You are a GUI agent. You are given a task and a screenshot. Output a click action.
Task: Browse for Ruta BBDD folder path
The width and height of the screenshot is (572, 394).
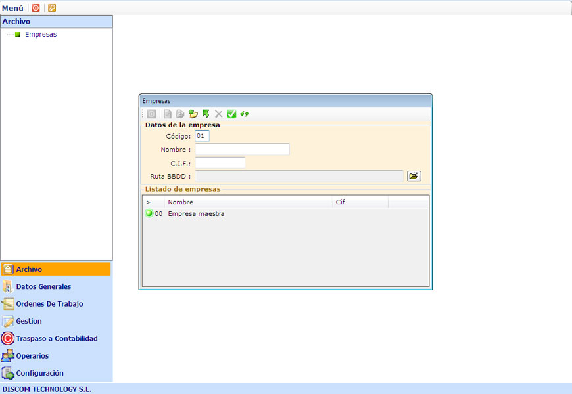414,176
